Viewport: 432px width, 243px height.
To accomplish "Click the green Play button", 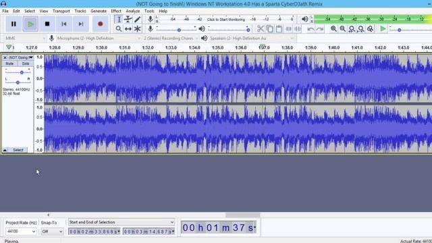I will click(30, 24).
